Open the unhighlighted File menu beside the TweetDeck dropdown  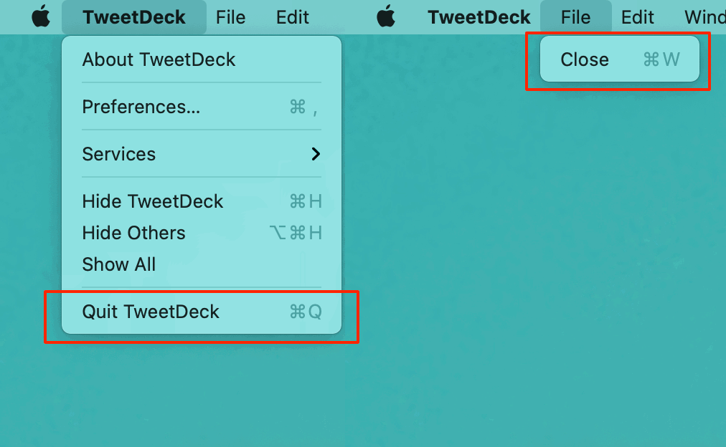coord(230,17)
